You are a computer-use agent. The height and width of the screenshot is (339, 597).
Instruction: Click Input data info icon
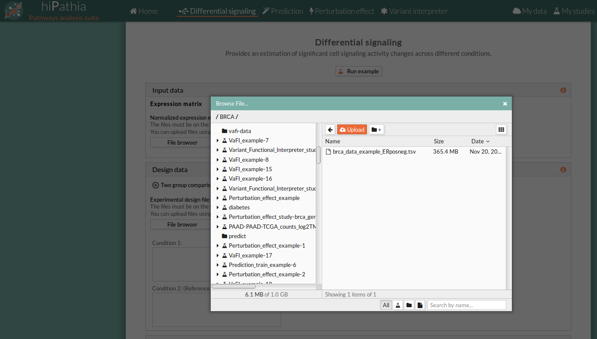click(563, 91)
